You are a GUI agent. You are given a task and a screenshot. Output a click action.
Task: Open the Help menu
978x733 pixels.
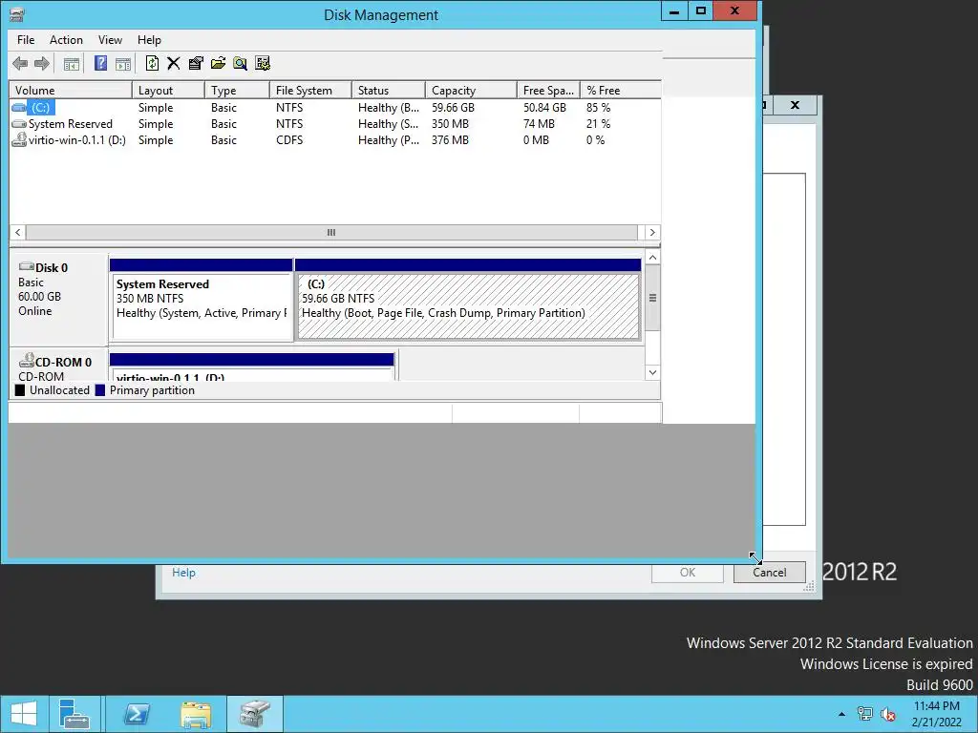[x=149, y=40]
